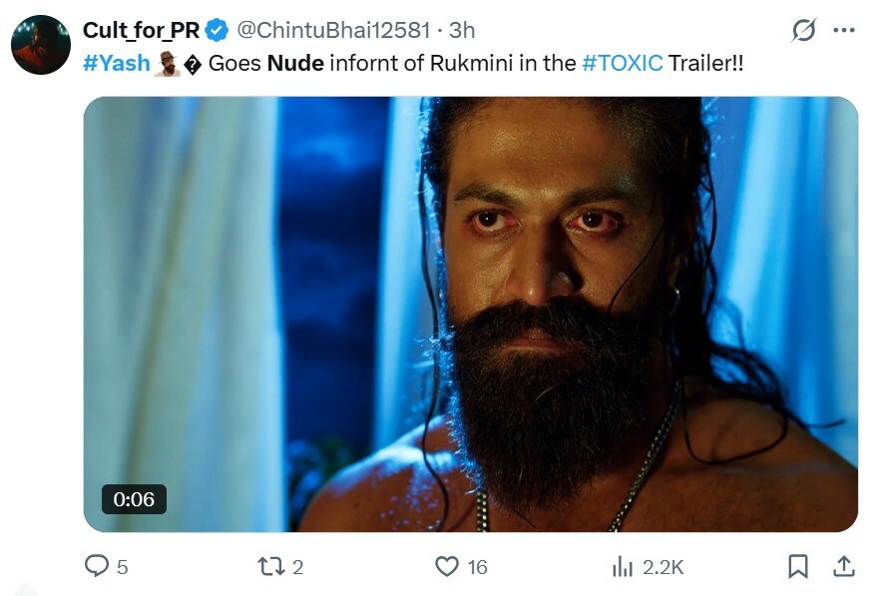This screenshot has width=878, height=596.
Task: Open the view analytics bar icon
Action: pos(623,566)
